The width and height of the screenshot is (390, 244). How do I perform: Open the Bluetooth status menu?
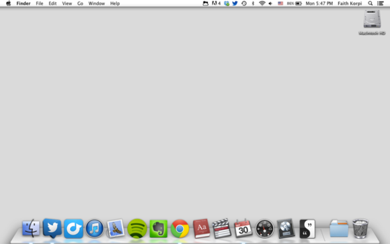pyautogui.click(x=253, y=3)
